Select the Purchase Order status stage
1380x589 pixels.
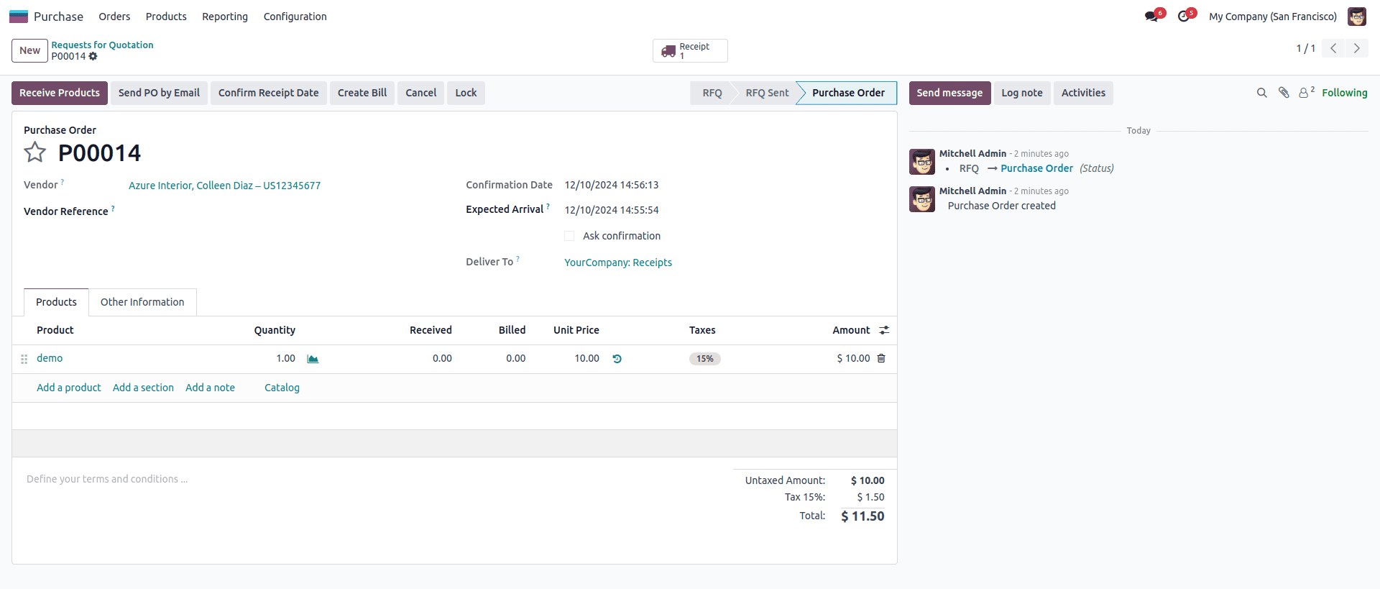pos(848,93)
